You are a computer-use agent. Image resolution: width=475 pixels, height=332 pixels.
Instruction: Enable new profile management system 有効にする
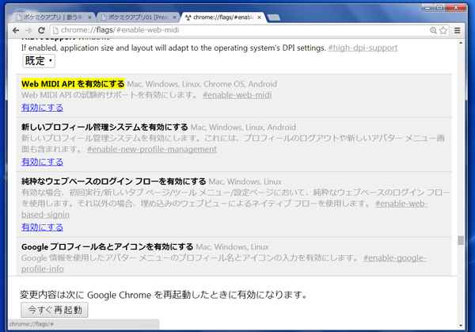[42, 162]
